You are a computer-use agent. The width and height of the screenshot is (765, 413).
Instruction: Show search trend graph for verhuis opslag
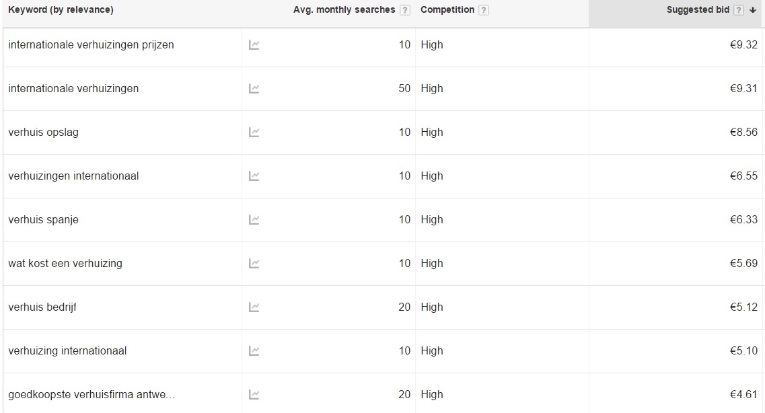254,132
